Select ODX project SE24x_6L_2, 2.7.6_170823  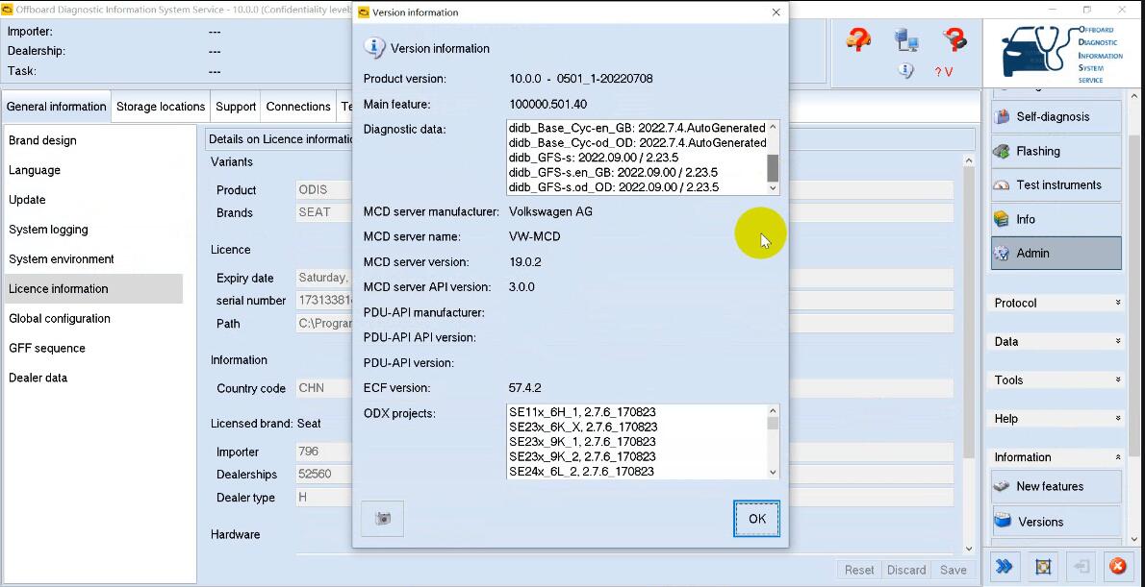[x=581, y=472]
